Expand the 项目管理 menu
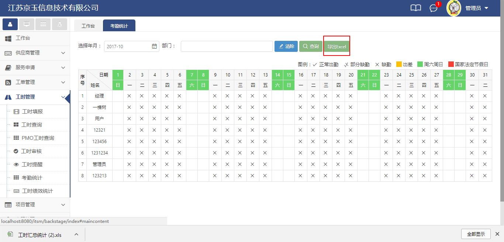This screenshot has width=504, height=242. pyautogui.click(x=35, y=204)
